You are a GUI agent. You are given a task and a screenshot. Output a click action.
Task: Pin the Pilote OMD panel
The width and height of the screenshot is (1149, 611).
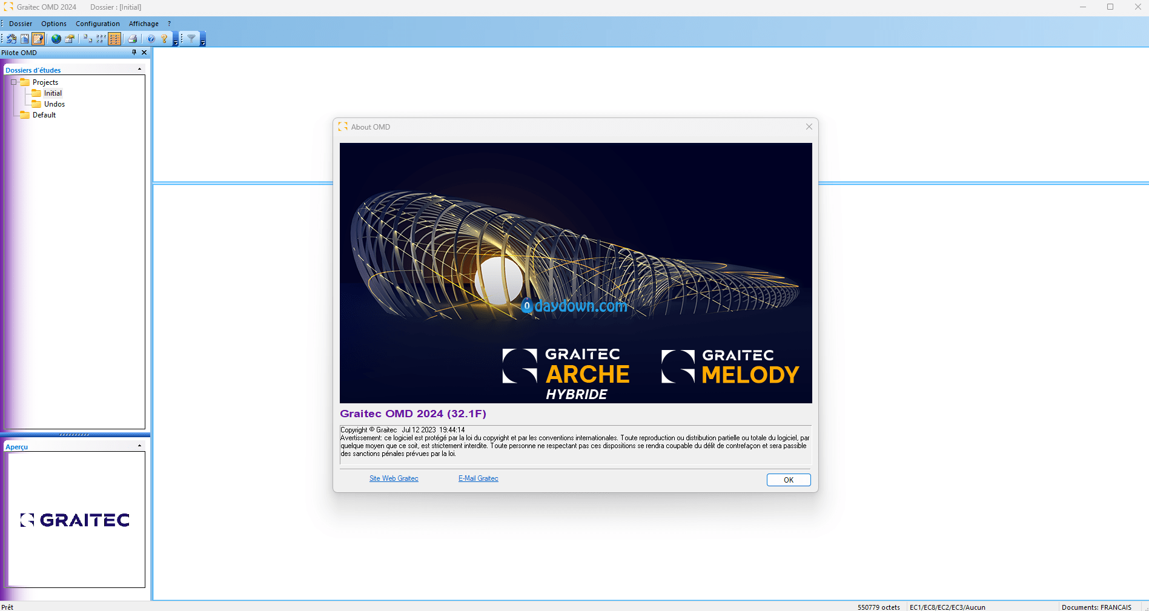click(x=134, y=53)
